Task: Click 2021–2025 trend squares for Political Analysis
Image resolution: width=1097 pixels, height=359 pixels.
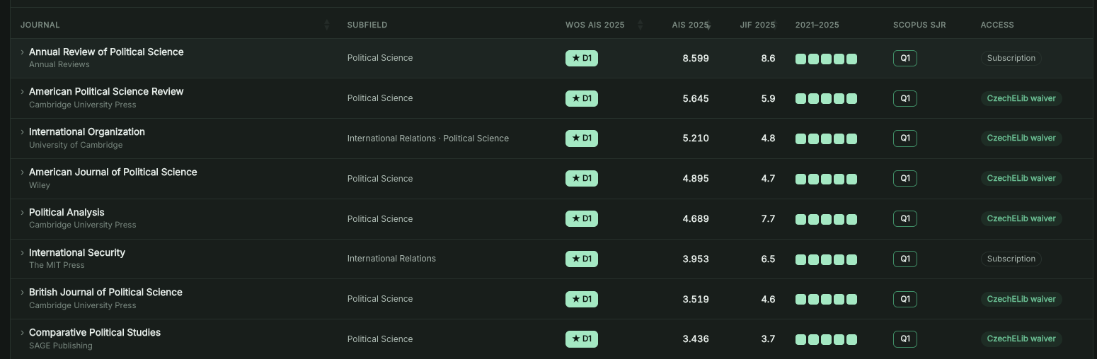Action: point(826,219)
